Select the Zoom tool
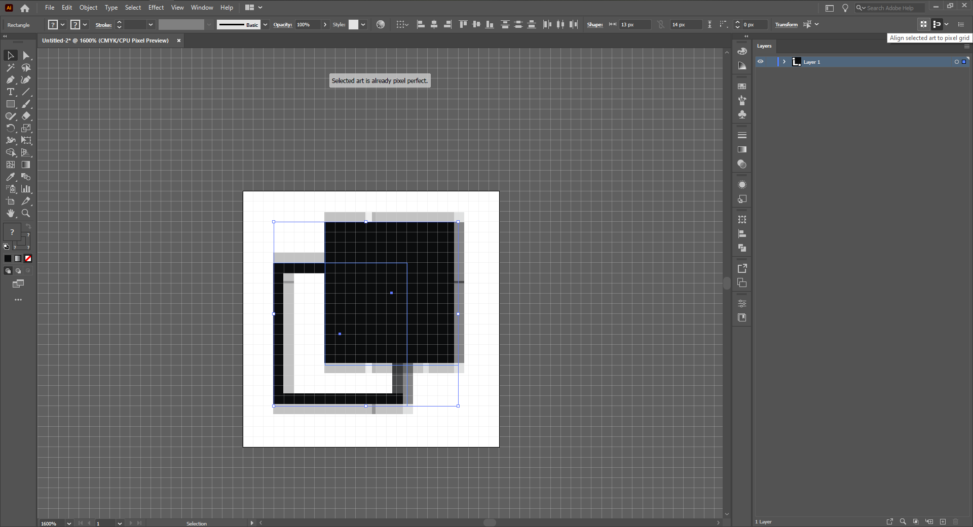The image size is (973, 527). pos(25,213)
